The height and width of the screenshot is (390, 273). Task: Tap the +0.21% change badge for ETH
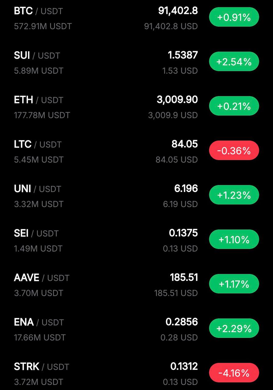[234, 106]
